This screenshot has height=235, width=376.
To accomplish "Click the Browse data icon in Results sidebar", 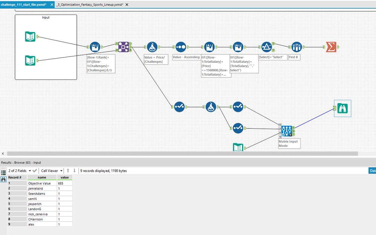I will click(x=3, y=179).
